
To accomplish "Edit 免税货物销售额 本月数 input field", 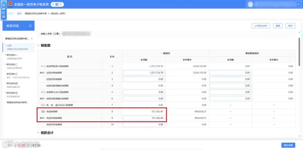I will (x=144, y=118).
